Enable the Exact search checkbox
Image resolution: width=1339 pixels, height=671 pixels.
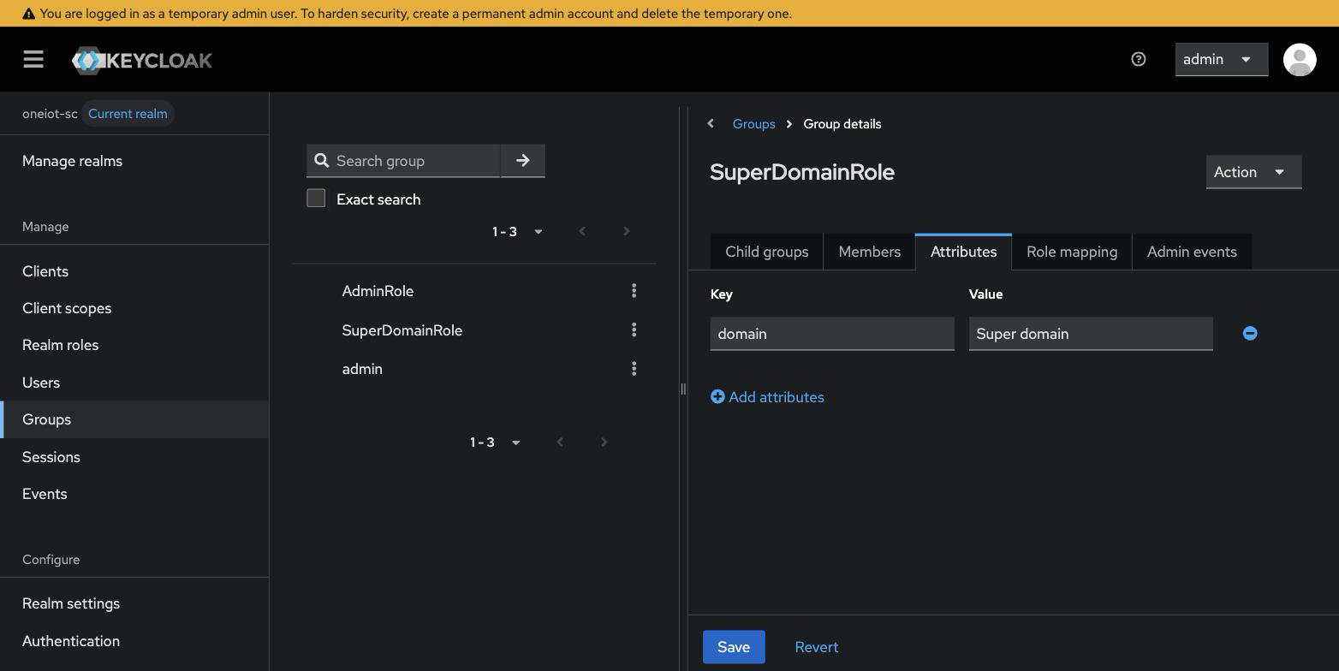[x=316, y=199]
